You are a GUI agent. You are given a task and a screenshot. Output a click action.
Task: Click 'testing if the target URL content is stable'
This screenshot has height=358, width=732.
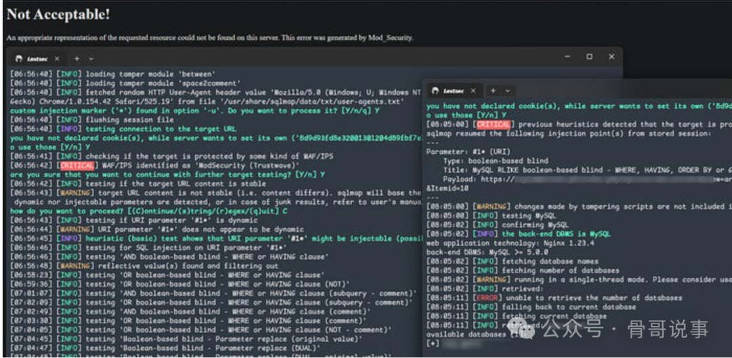[174, 183]
